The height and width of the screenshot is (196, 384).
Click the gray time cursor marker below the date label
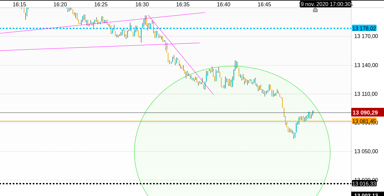coord(315,10)
